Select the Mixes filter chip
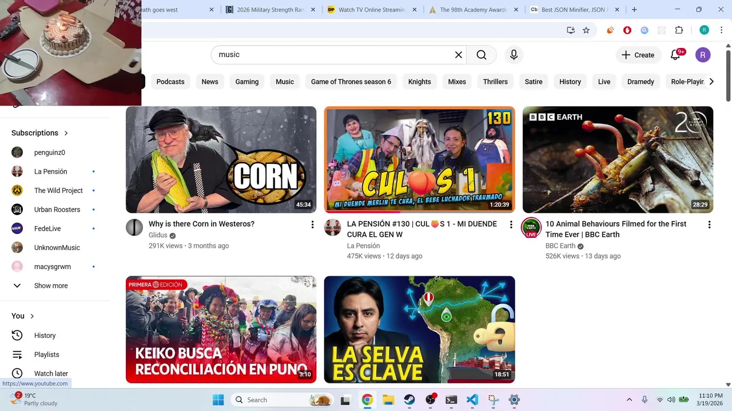This screenshot has height=411, width=732. (457, 82)
